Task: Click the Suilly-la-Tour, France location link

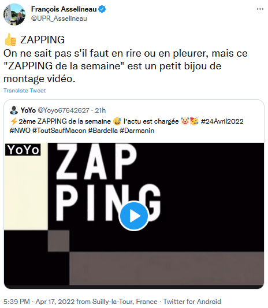Action: click(125, 302)
